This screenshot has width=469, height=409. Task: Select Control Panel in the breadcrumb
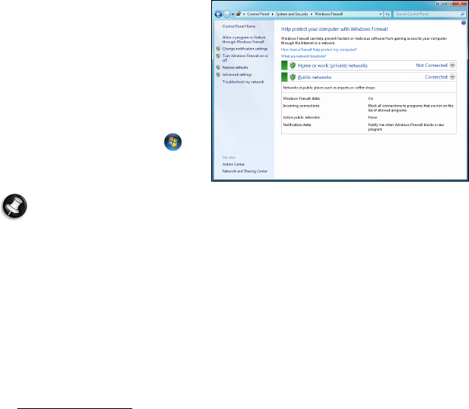258,14
